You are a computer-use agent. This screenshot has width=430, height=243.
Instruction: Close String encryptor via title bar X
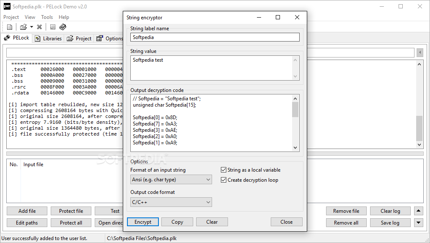297,17
